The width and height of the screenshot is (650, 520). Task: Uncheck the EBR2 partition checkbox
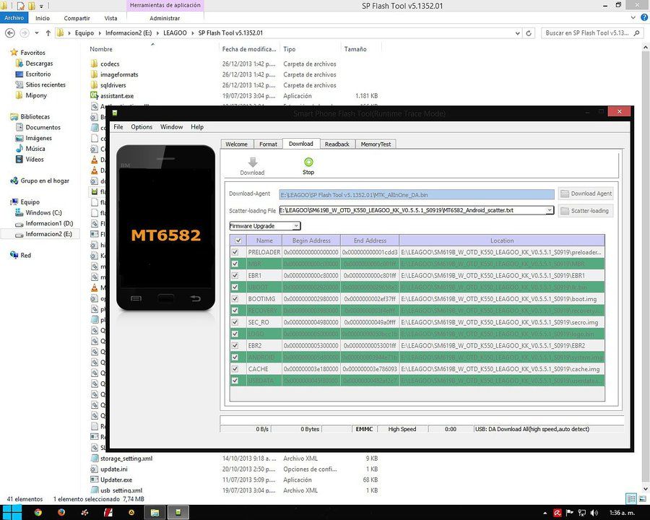tap(235, 345)
